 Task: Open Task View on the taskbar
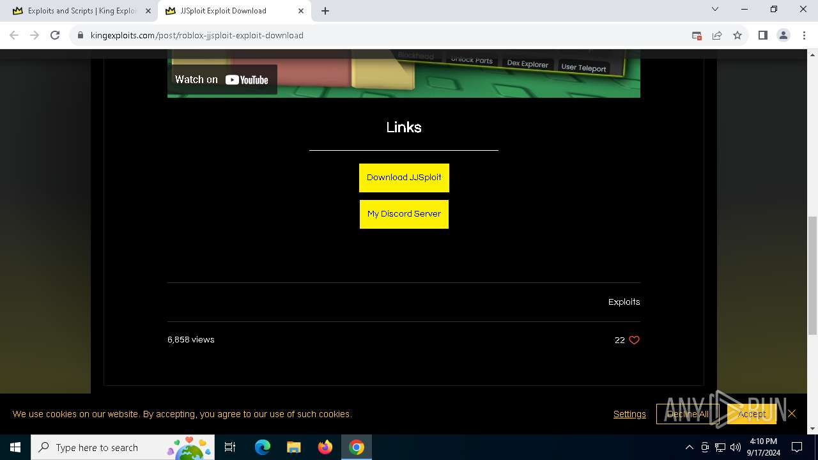point(230,447)
